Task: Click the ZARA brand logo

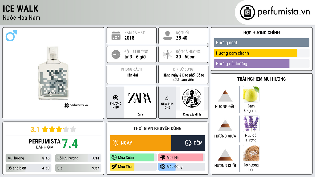Action: tap(140, 98)
